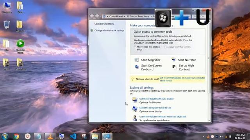Click icon beside Use computer without mouse or keyboard
Viewport: 250px width, 140px height.
[135, 118]
